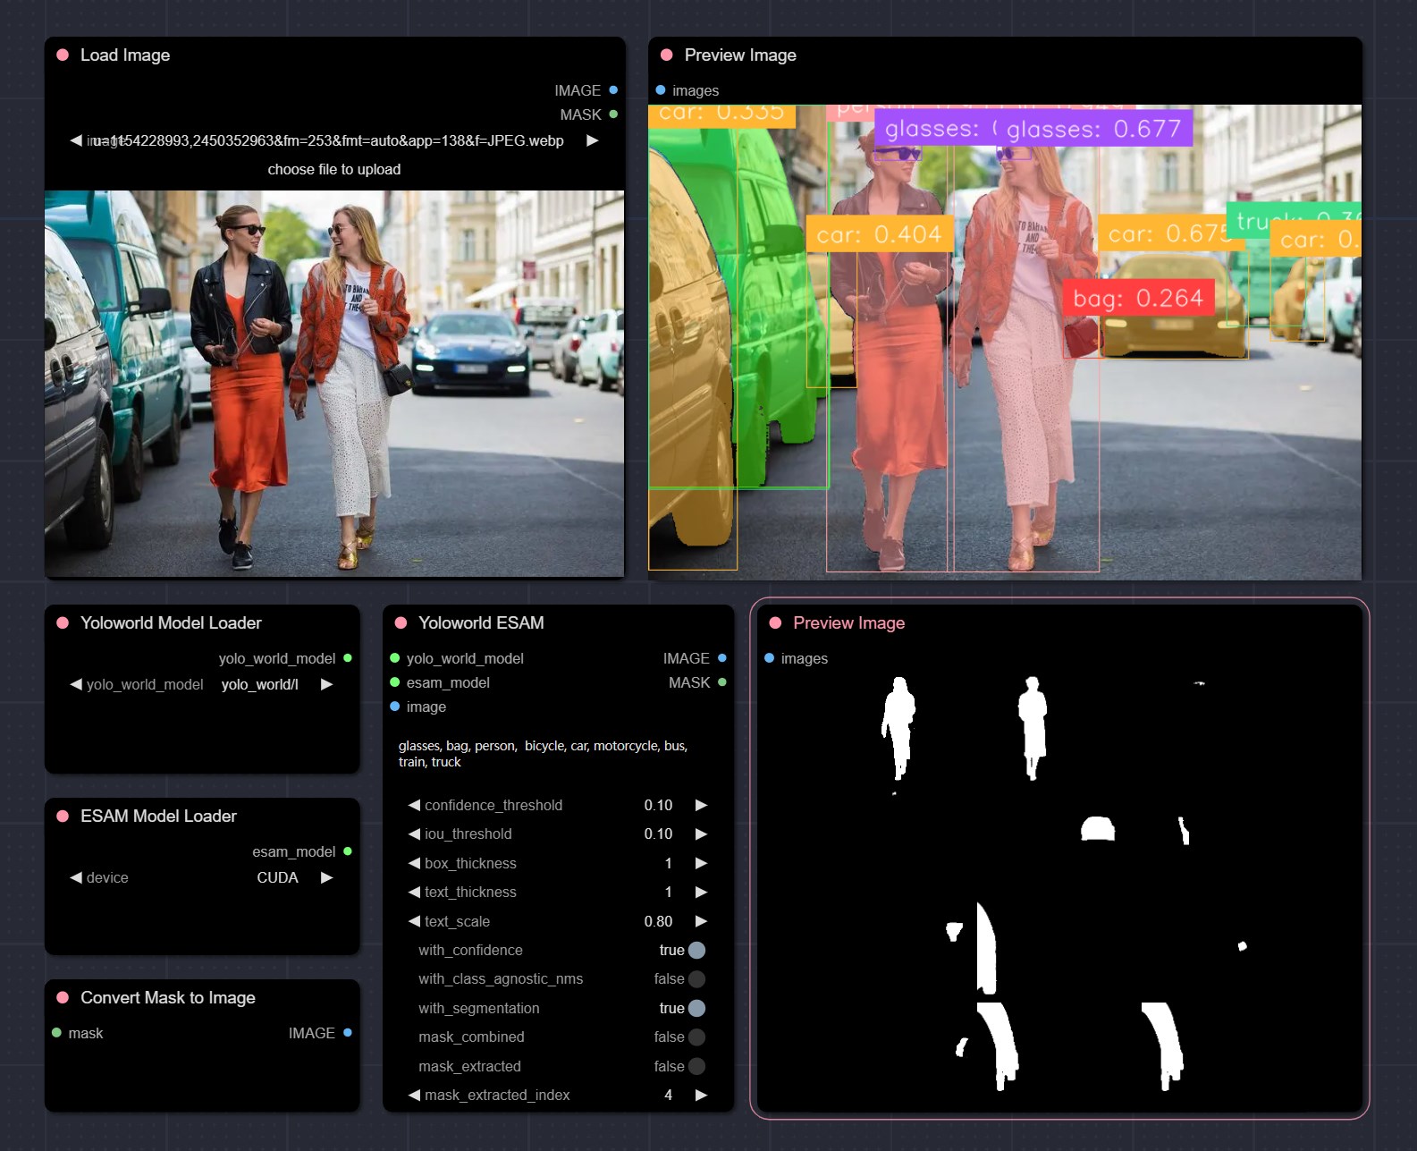
Task: Click the mask input port on Convert Mask to Image
Action: 57,1033
